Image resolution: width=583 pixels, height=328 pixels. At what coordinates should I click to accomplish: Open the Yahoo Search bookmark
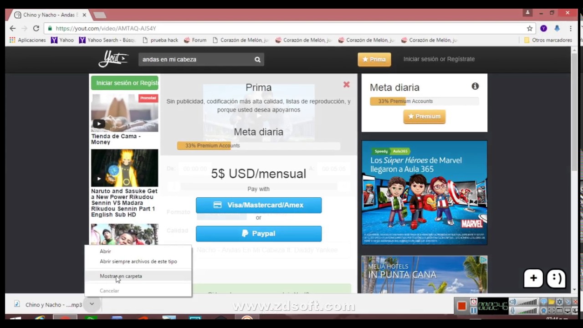pos(107,40)
